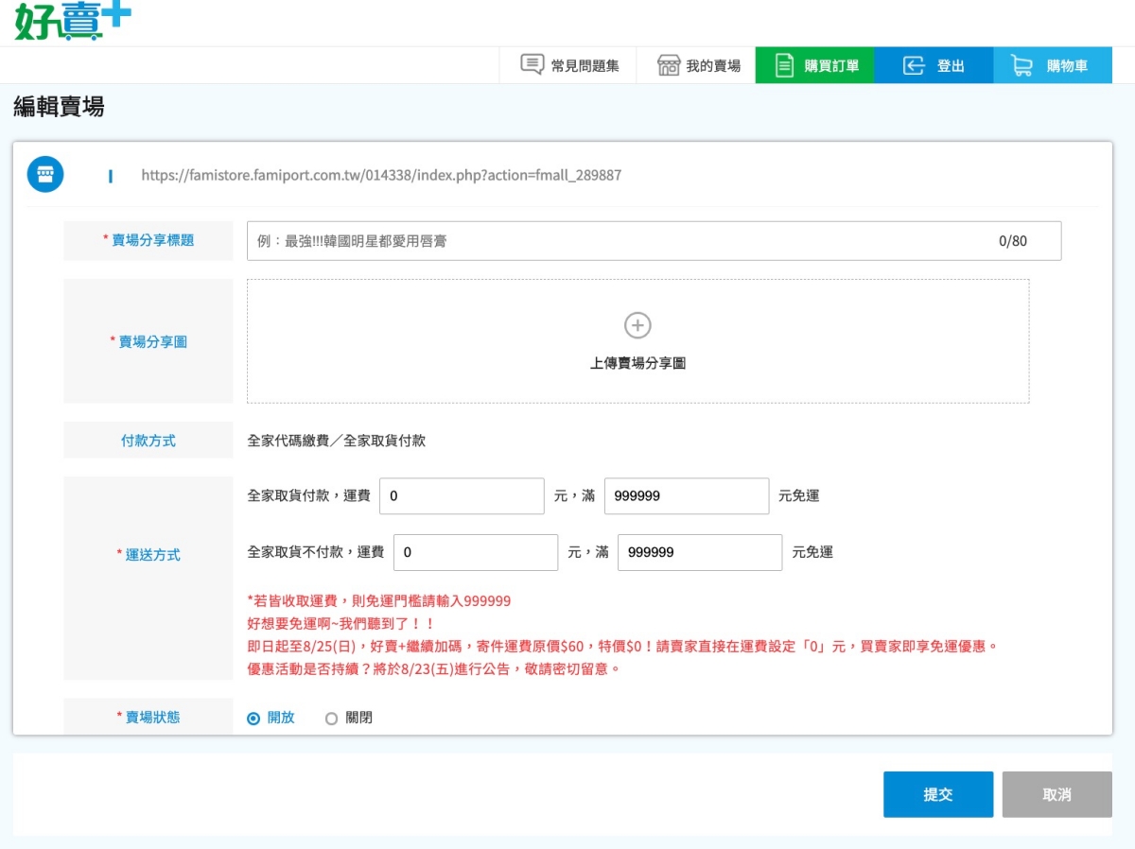Select the 關閉 radio button
This screenshot has height=849, width=1135.
[331, 719]
